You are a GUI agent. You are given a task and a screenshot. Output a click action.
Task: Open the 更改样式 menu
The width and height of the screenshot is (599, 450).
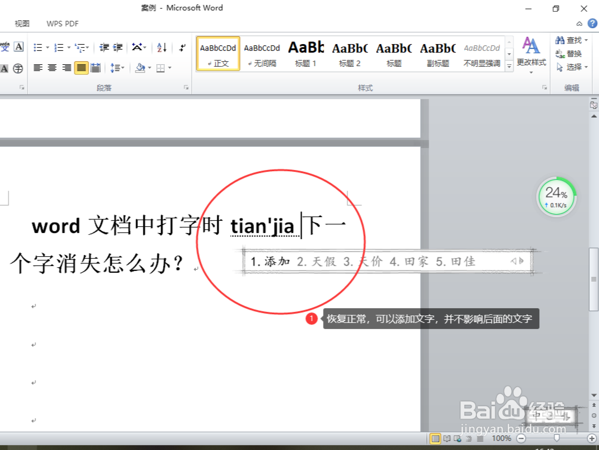coord(531,54)
